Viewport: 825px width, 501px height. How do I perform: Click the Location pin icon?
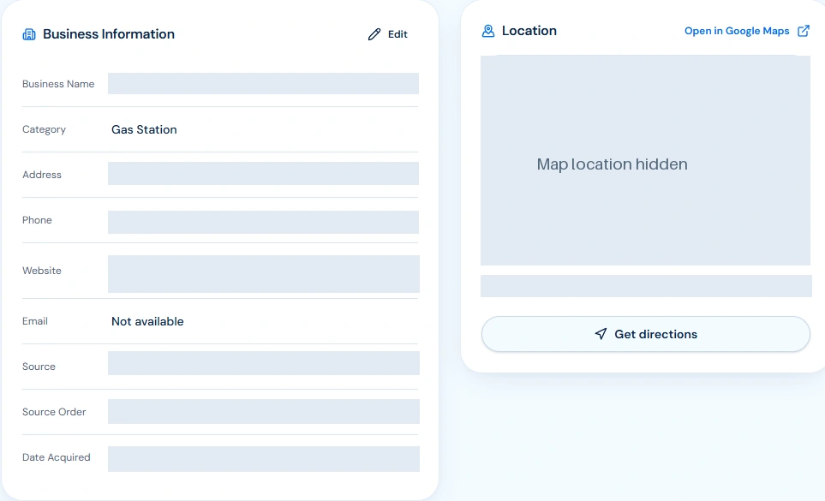point(488,31)
